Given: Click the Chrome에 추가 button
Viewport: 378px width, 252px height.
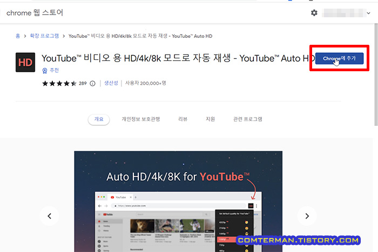Looking at the screenshot, I should coord(339,58).
